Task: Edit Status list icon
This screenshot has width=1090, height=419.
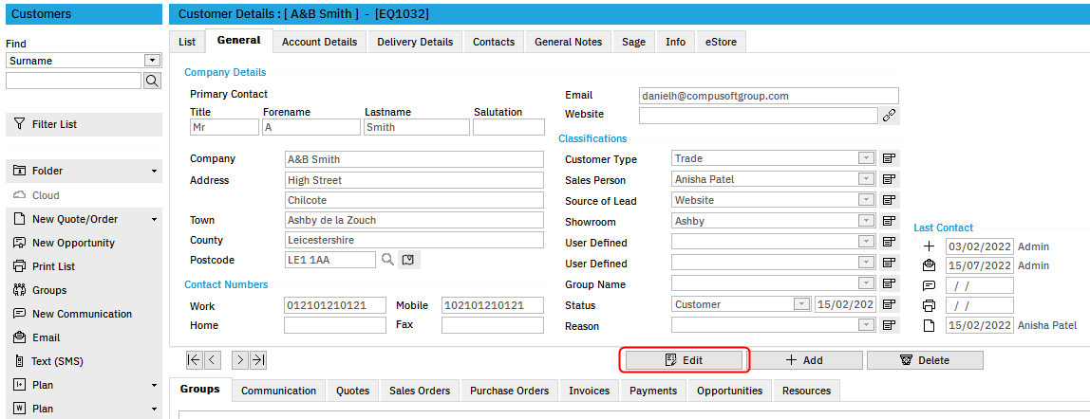Action: click(x=889, y=304)
